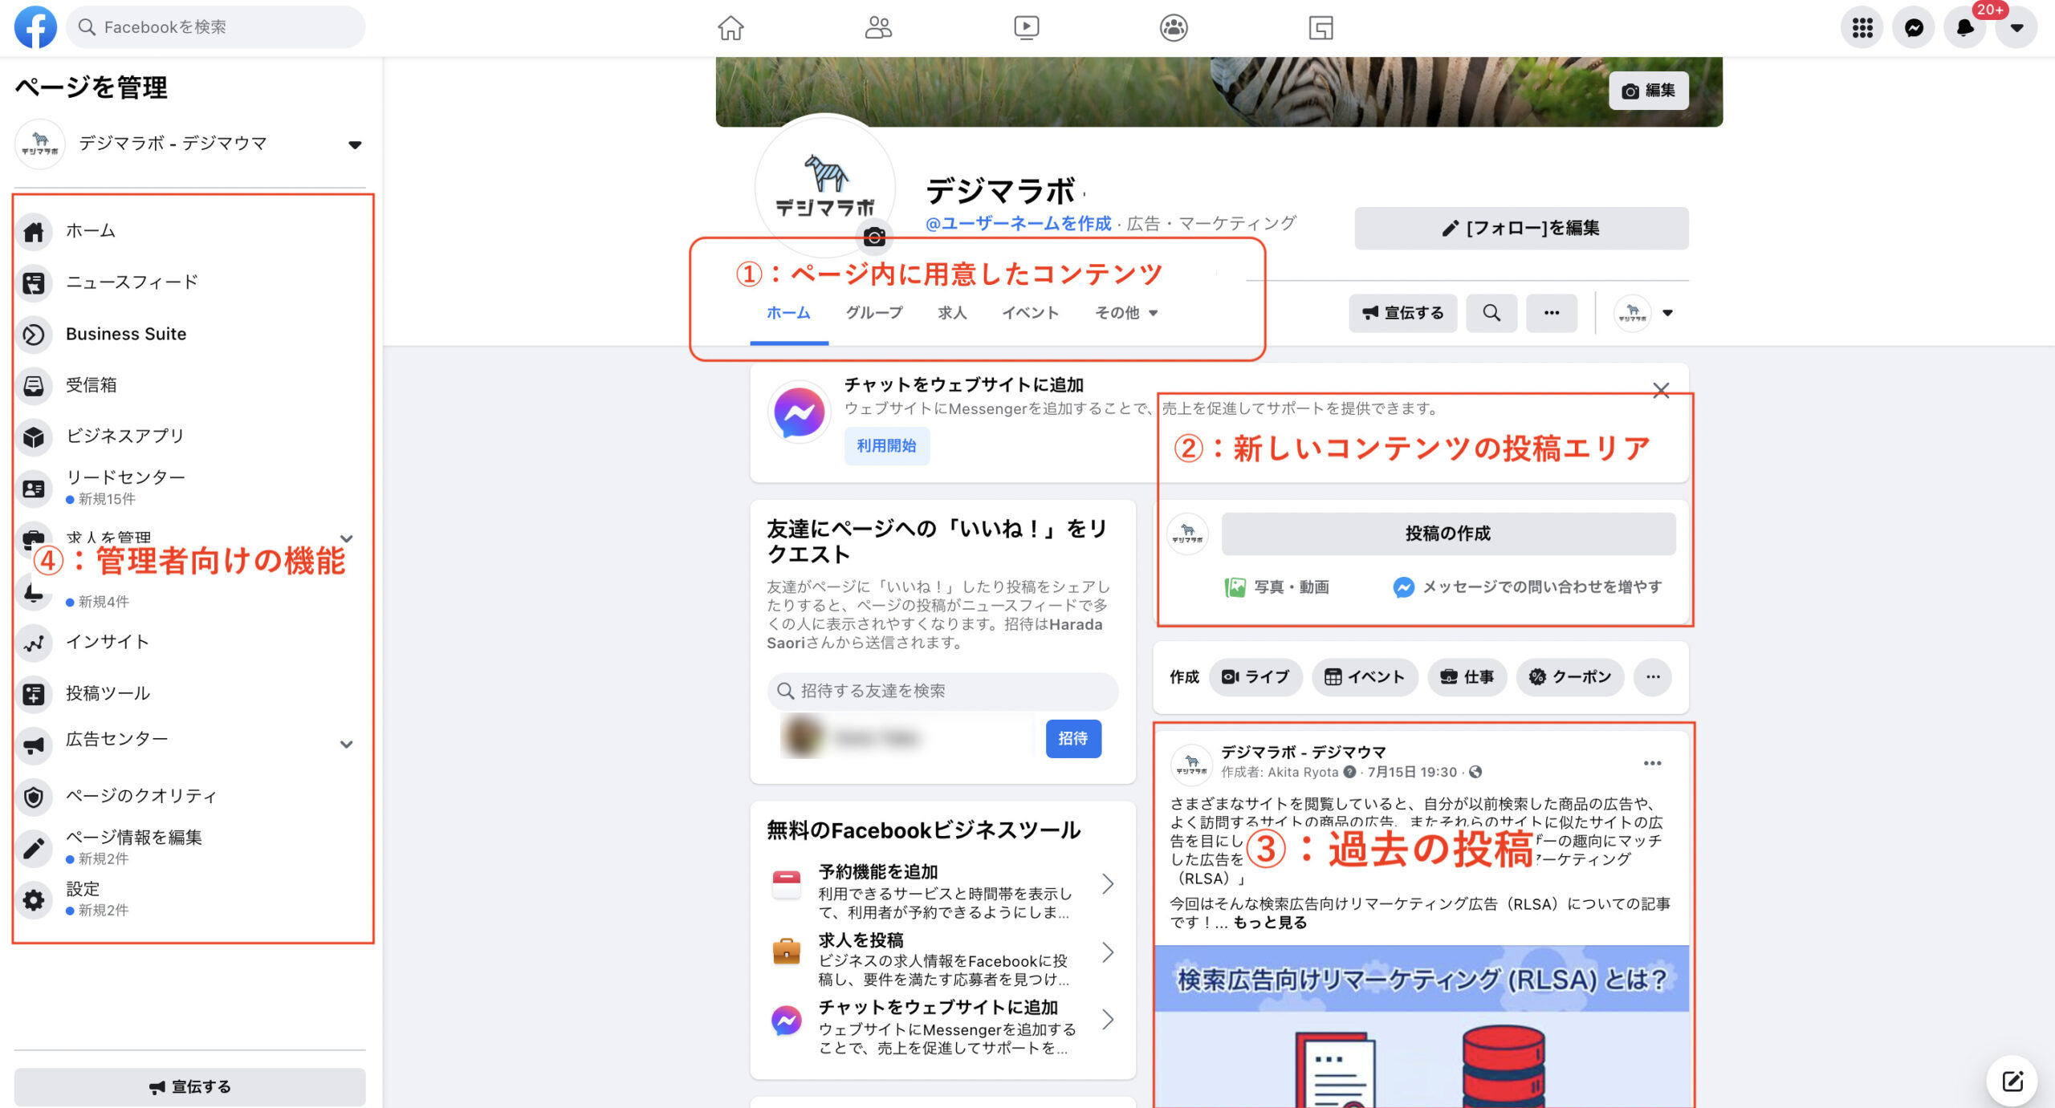Viewport: 2055px width, 1108px height.
Task: Open ホーム in the page management sidebar
Action: click(189, 231)
